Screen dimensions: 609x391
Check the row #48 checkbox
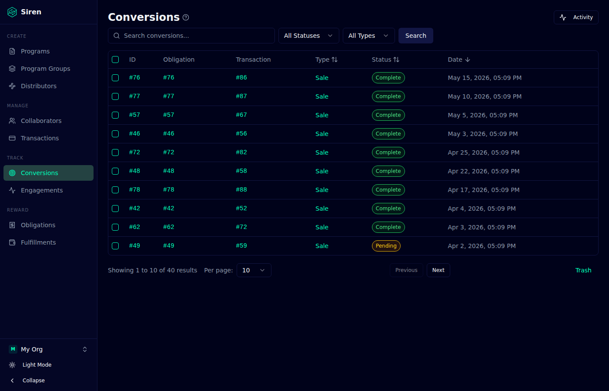pos(115,171)
